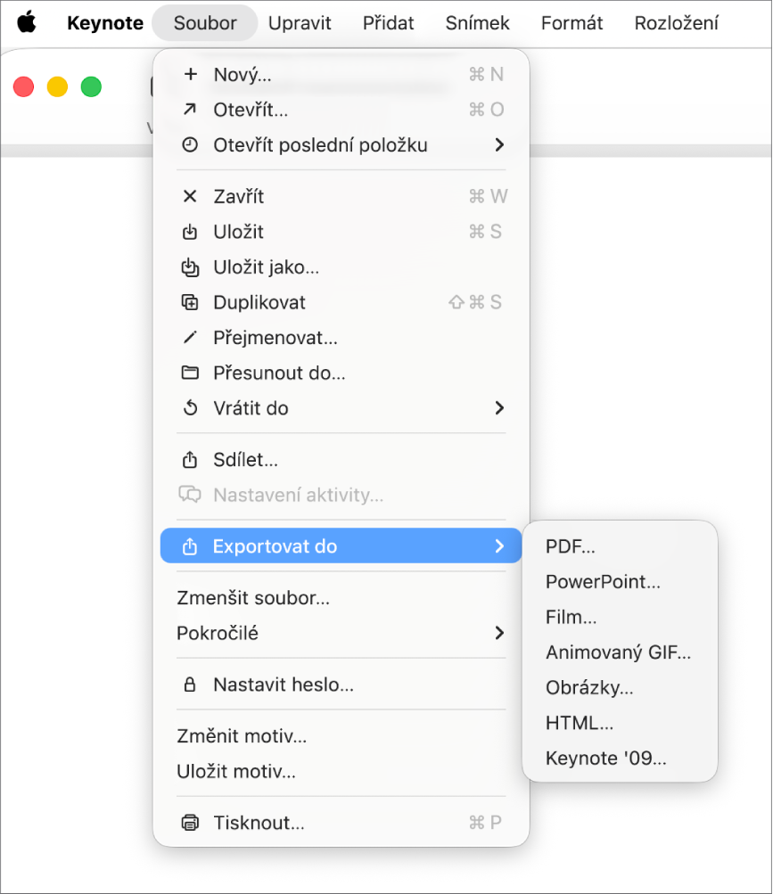
Task: Click the lock icon beside Nastavit heslo
Action: tap(190, 685)
